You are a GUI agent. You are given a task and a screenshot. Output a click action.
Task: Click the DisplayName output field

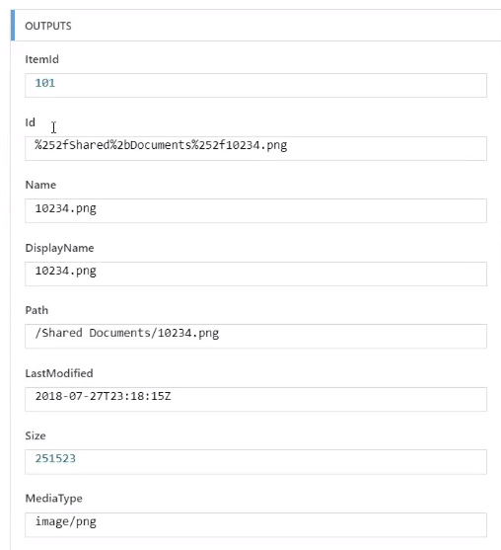tap(255, 274)
